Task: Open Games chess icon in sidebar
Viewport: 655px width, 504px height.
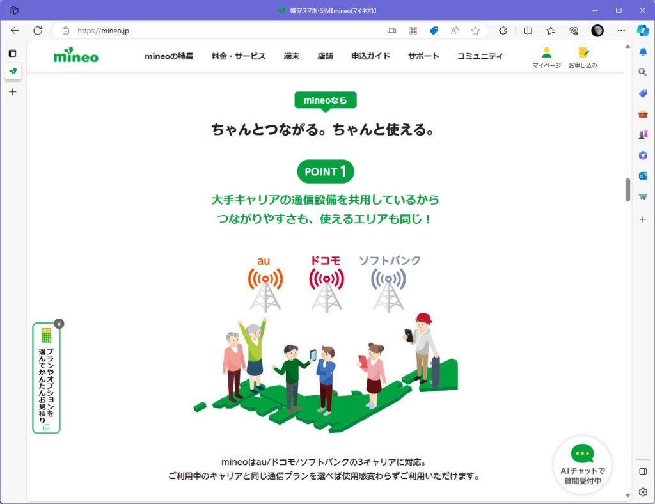Action: [x=643, y=134]
